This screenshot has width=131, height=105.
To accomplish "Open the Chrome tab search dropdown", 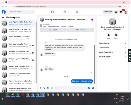I will (2, 2).
